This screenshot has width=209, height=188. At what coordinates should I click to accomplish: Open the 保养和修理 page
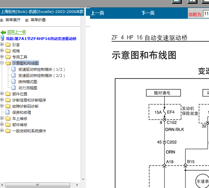(x=21, y=112)
